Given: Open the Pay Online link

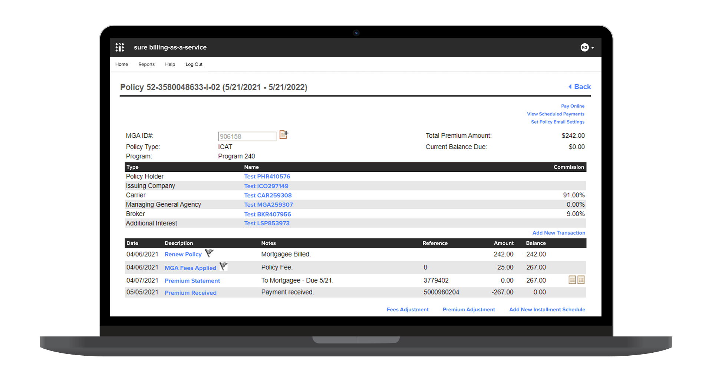Looking at the screenshot, I should [x=573, y=106].
